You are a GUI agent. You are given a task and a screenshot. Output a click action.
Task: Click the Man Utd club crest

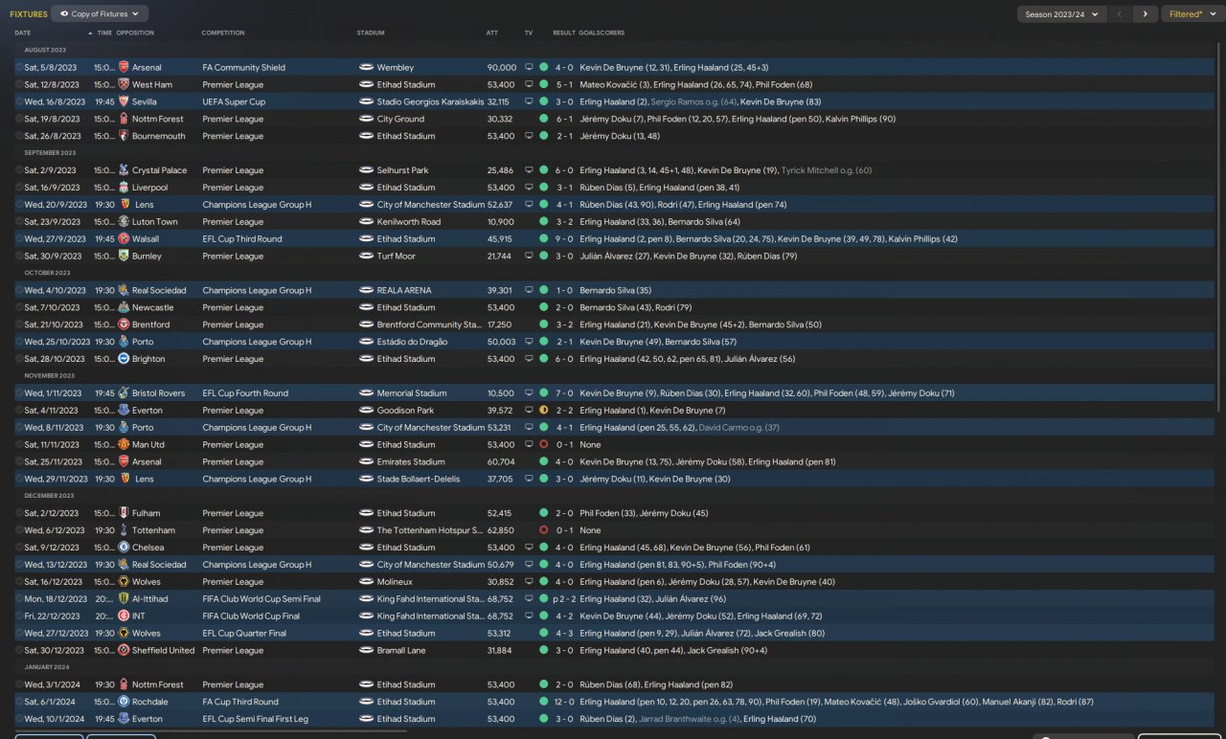point(124,445)
